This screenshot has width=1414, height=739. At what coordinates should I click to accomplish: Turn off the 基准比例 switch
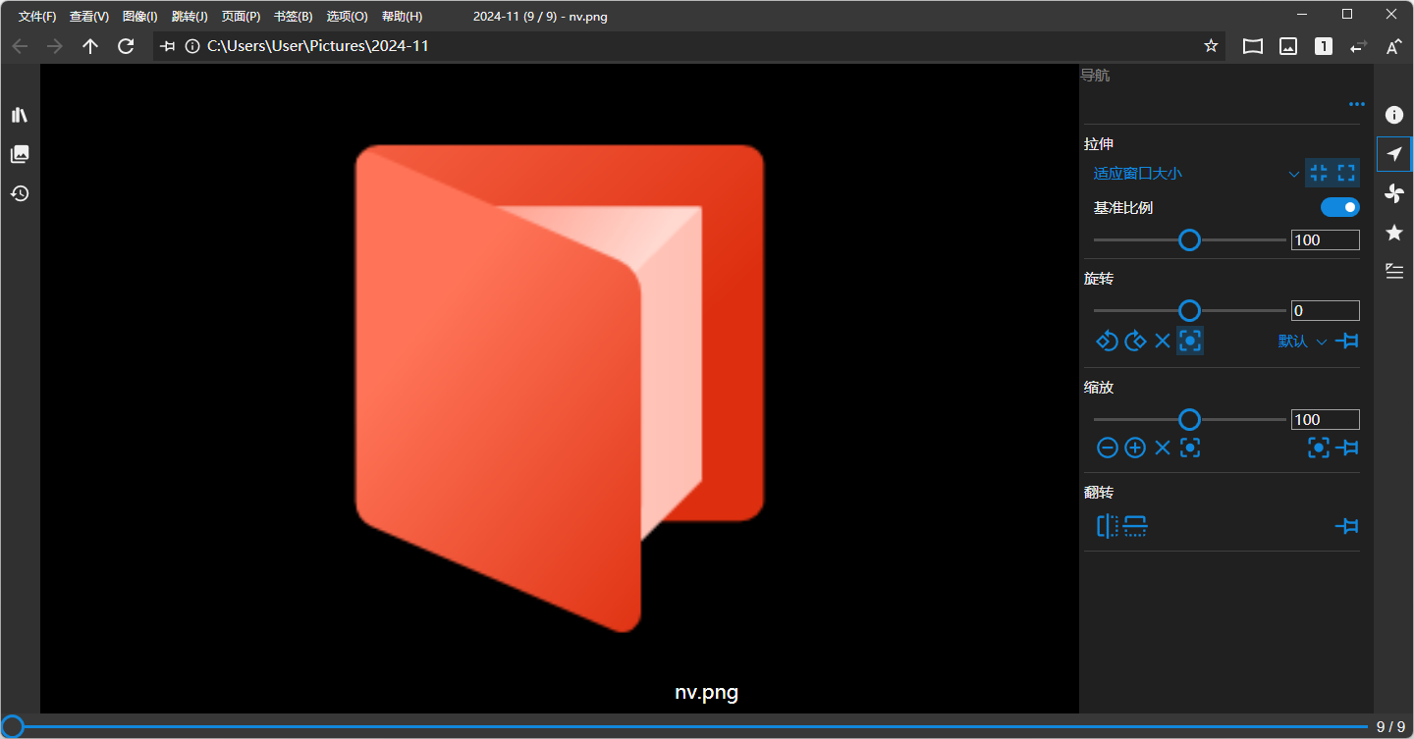1340,207
